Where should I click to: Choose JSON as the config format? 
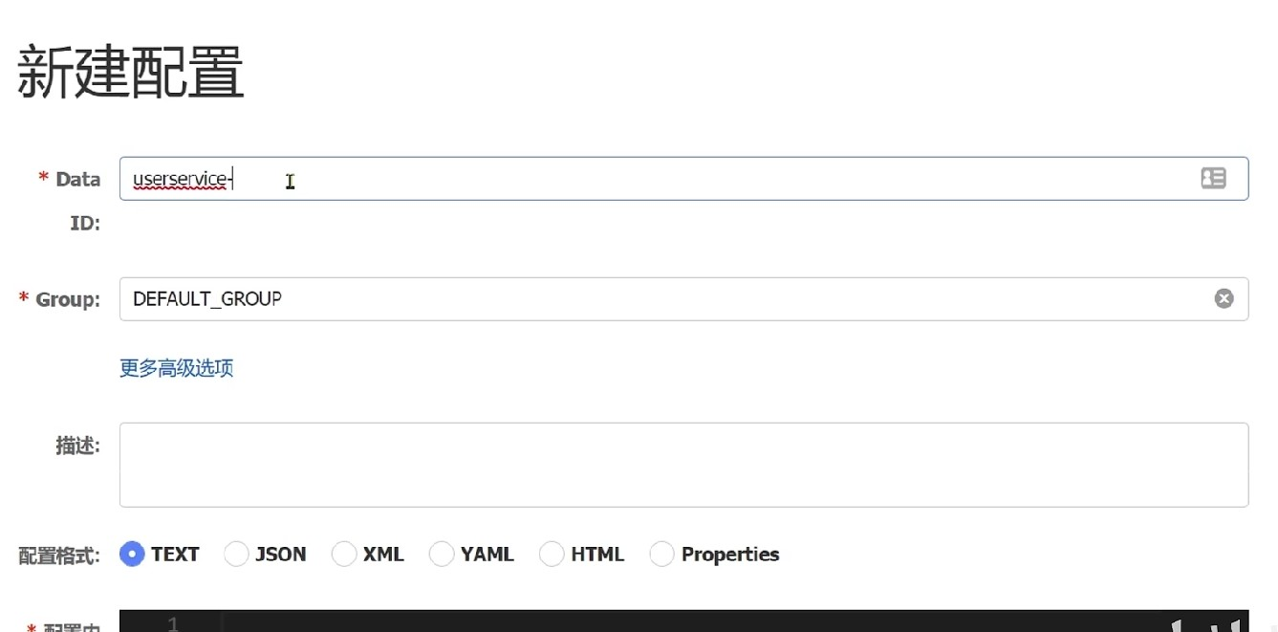tap(236, 554)
